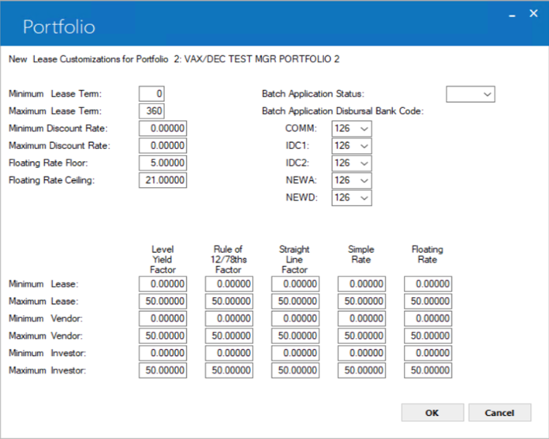Expand the NEWA bank code dropdown
The height and width of the screenshot is (439, 549).
coord(352,181)
